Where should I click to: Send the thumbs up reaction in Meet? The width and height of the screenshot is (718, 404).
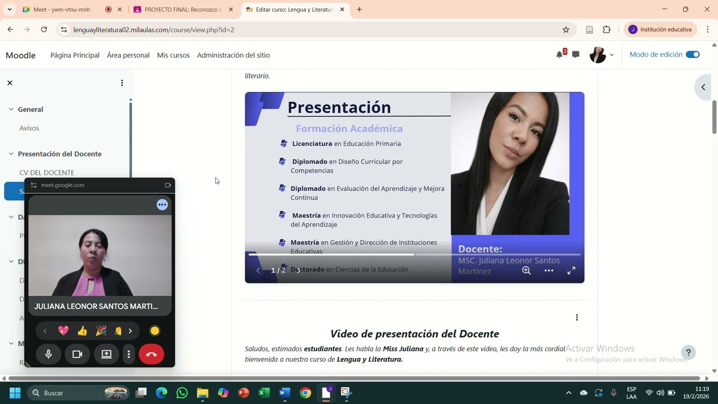pos(82,331)
